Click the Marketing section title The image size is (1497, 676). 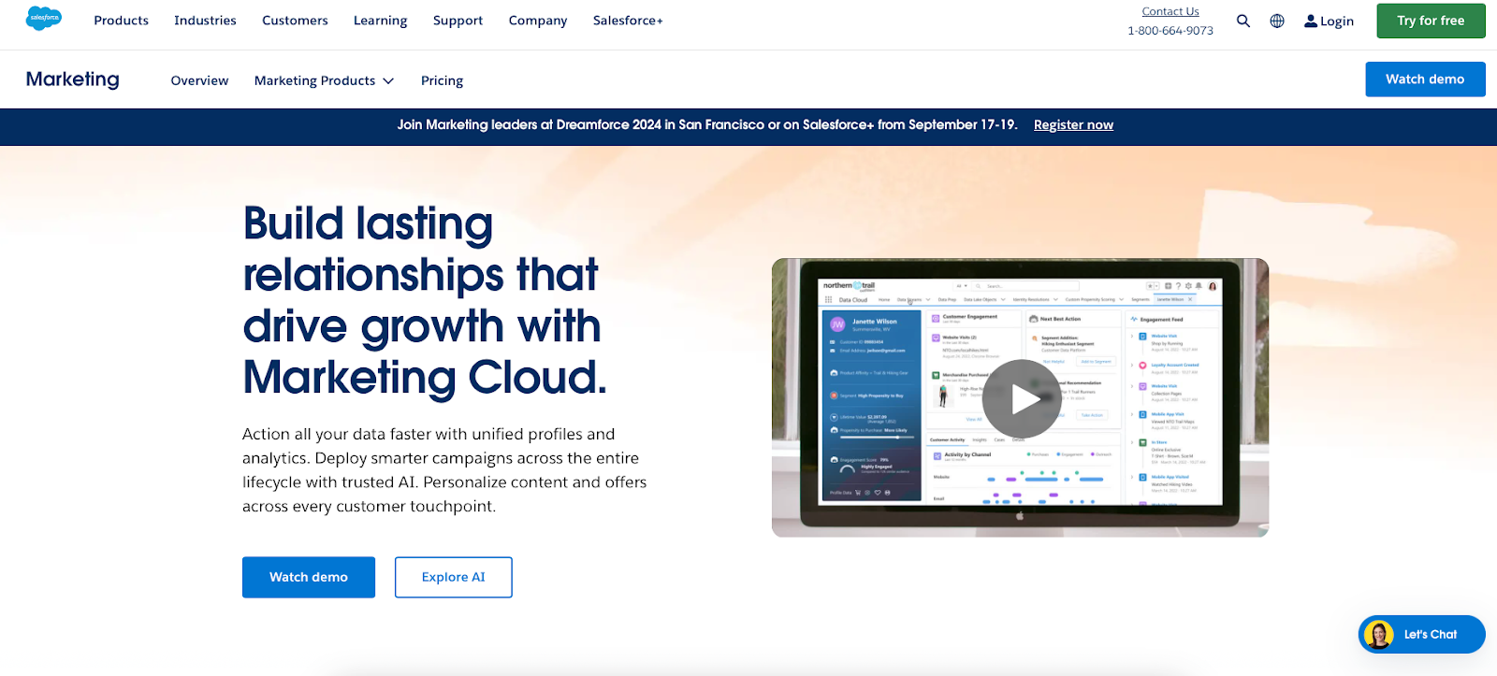(73, 79)
